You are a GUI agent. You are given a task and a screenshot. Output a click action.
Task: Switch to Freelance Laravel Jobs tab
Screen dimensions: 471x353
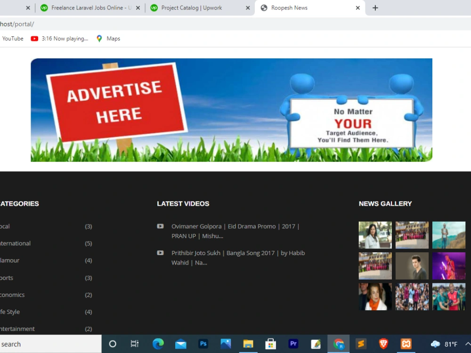90,8
